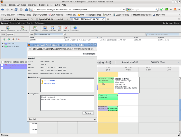Screen dimensions: 181x137
Task: Click the Quitter logout link
Action: point(177,23)
